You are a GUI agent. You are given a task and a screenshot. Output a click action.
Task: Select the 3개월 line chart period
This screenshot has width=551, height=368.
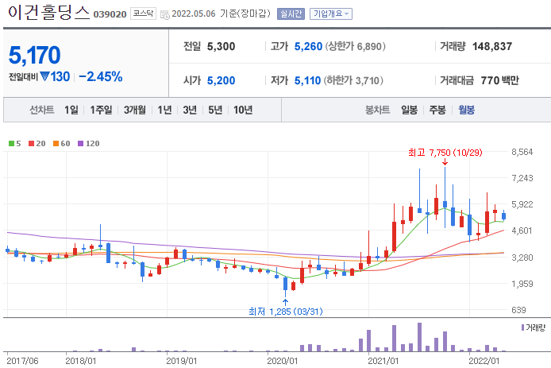(135, 110)
